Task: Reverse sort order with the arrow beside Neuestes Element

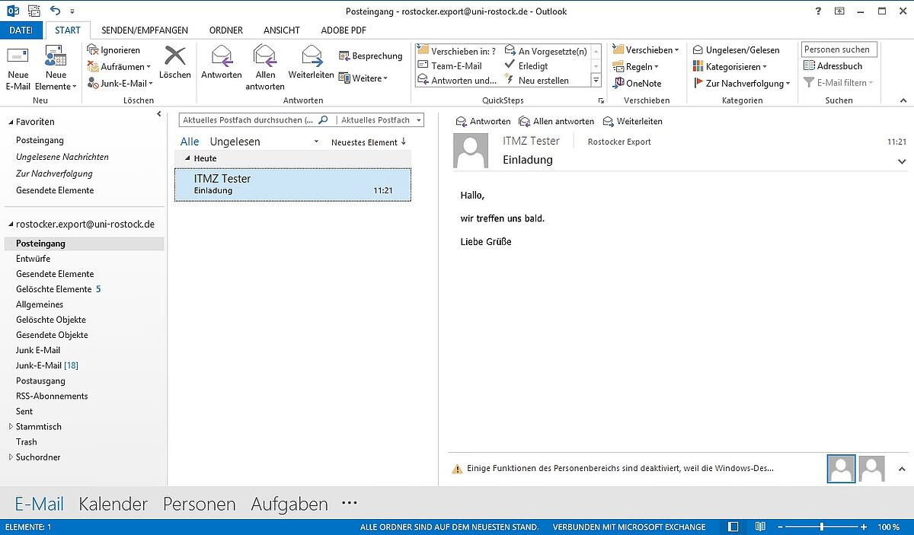Action: [404, 142]
